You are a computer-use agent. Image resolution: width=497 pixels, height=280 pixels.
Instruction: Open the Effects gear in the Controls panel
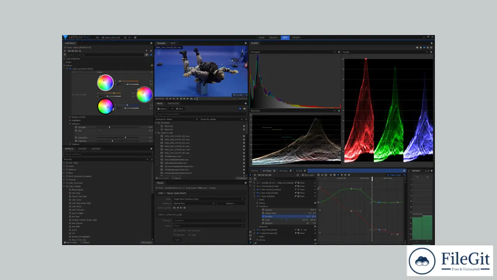[152, 65]
